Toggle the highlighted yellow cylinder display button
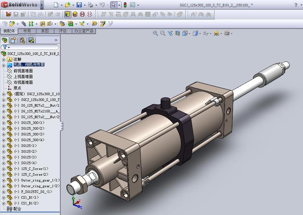Screen dimensions: 303x215 click(68, 14)
